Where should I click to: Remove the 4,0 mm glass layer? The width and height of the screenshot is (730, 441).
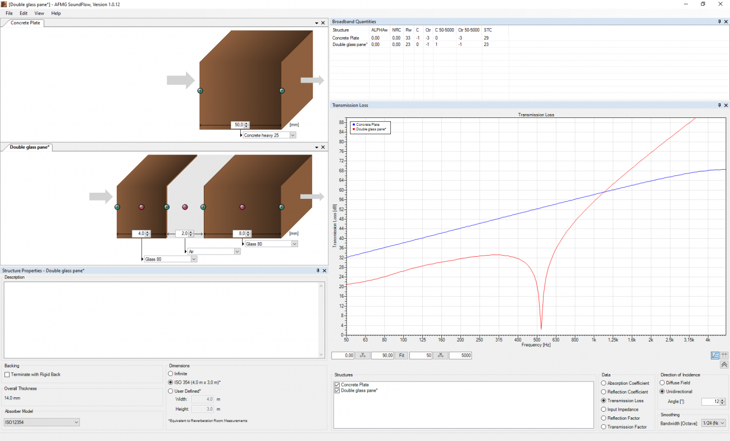pyautogui.click(x=142, y=207)
